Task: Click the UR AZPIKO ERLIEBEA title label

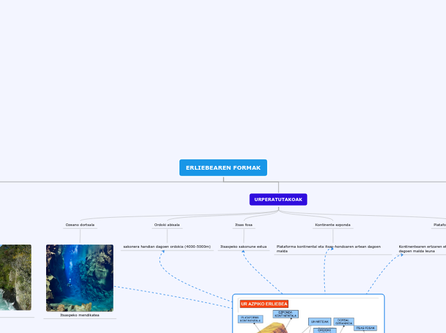Action: click(x=264, y=304)
